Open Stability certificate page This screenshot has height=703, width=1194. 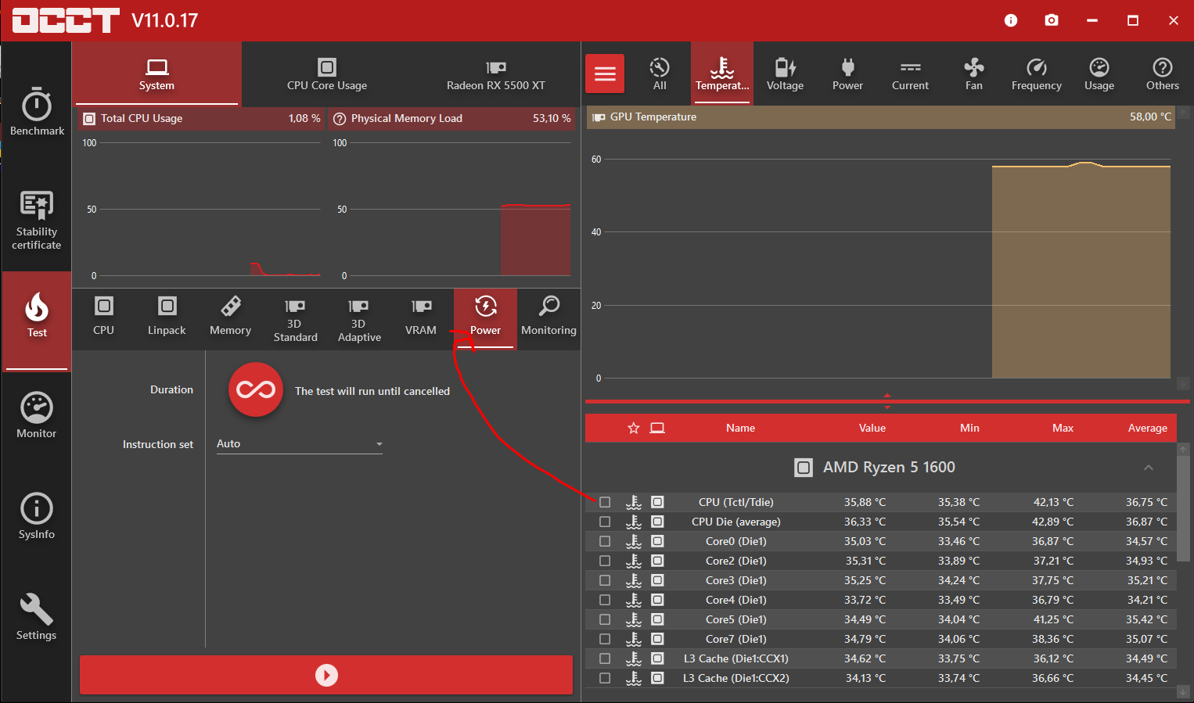tap(37, 221)
